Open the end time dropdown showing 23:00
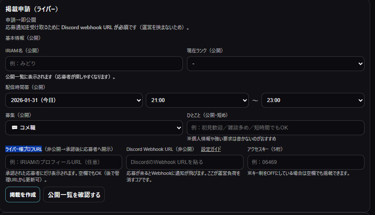Image resolution: width=375 pixels, height=215 pixels. click(313, 100)
